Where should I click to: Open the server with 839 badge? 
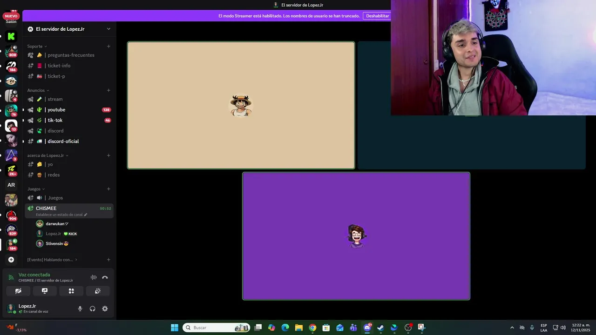tap(11, 230)
